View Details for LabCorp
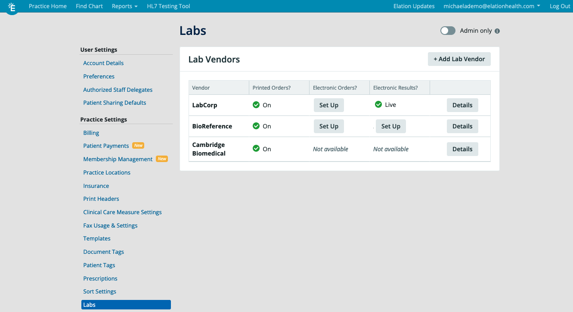 [x=462, y=105]
